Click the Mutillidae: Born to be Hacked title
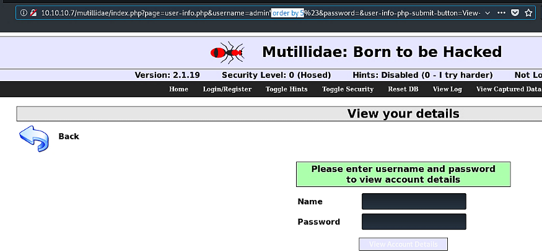542x252 pixels. pos(382,52)
